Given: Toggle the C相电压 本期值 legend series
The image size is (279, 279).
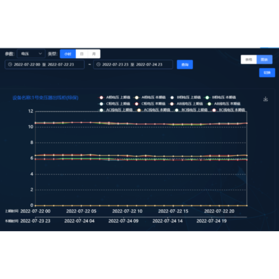Looking at the screenshot, I should (x=150, y=104).
